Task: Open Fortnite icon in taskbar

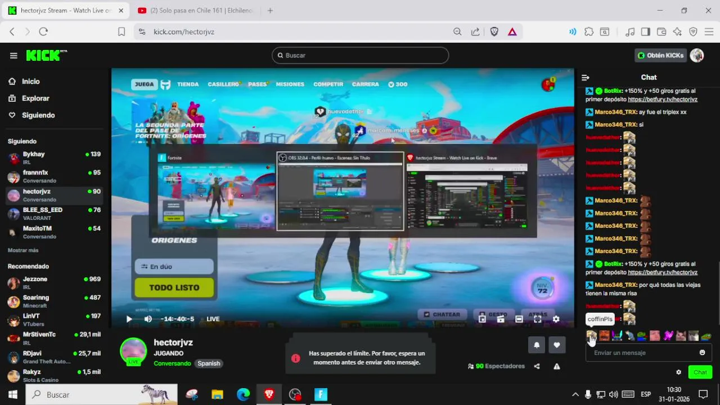Action: 321,394
